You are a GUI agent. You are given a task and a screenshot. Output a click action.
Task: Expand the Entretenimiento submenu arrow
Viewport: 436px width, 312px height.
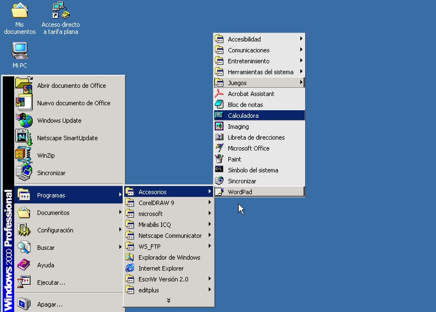point(301,61)
